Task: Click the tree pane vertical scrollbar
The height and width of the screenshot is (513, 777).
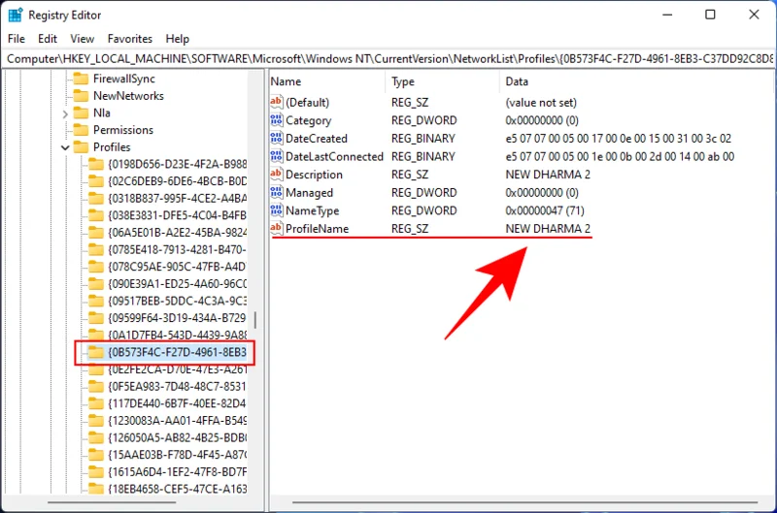Action: coord(256,320)
